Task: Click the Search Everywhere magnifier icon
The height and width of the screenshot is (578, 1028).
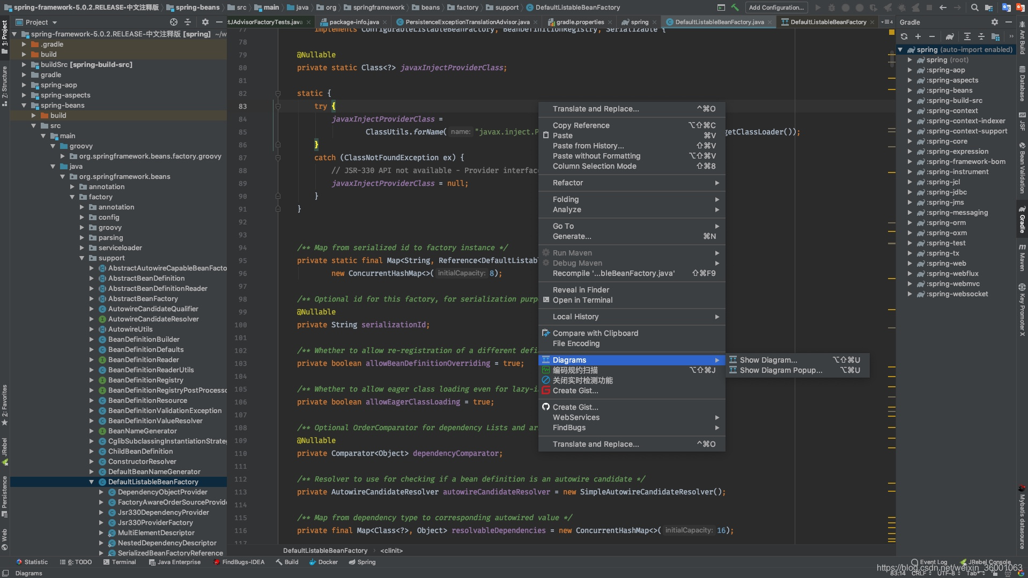Action: pos(974,7)
